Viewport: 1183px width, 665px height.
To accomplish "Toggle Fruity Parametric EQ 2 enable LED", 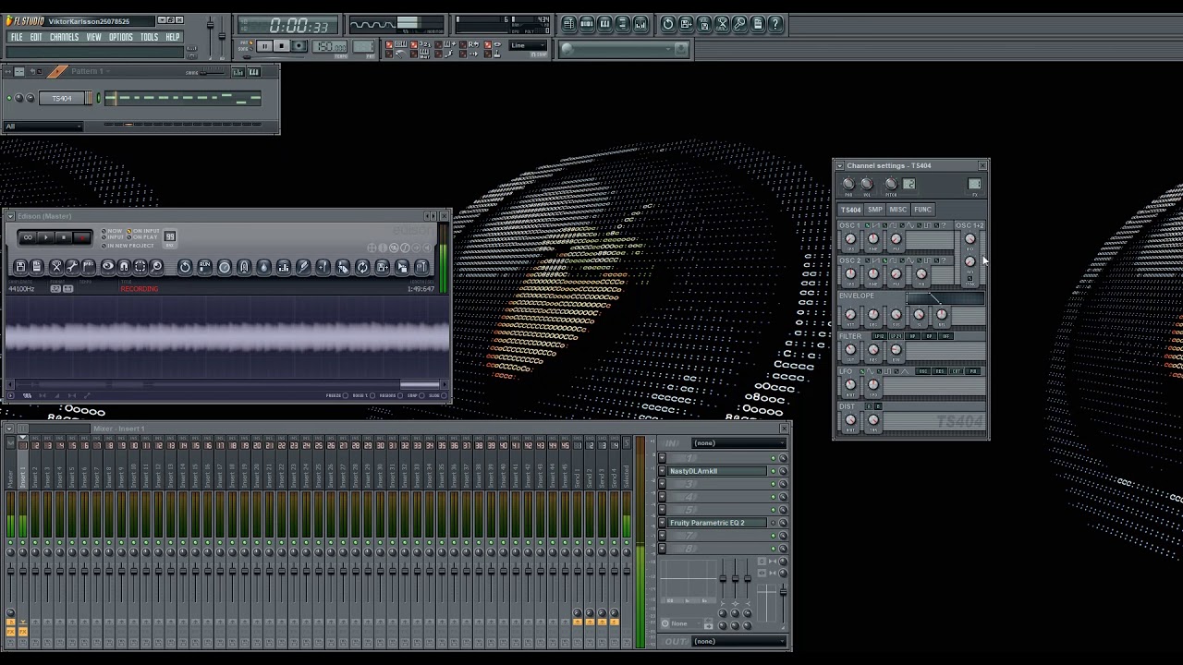I will point(773,523).
